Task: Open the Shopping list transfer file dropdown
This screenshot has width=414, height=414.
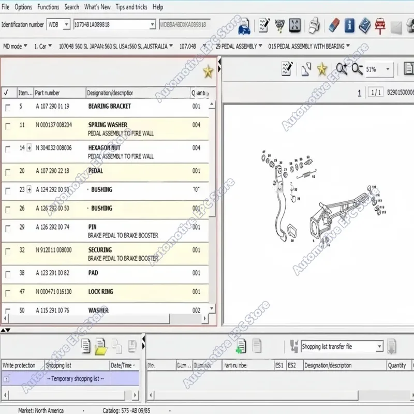Action: pos(379,346)
